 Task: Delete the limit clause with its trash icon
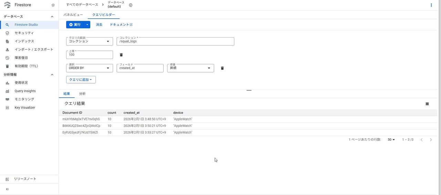click(121, 55)
